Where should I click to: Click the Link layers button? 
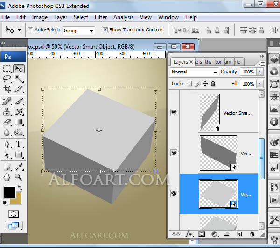point(176,234)
